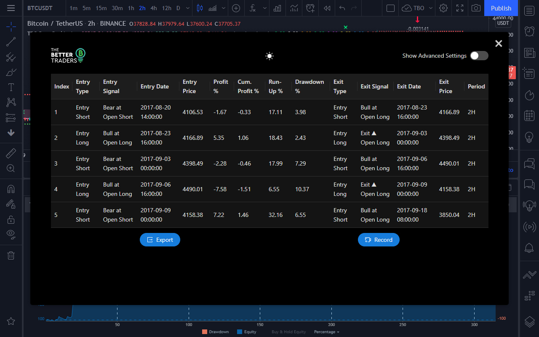Select the 1h timeframe
The height and width of the screenshot is (337, 539).
tap(131, 8)
